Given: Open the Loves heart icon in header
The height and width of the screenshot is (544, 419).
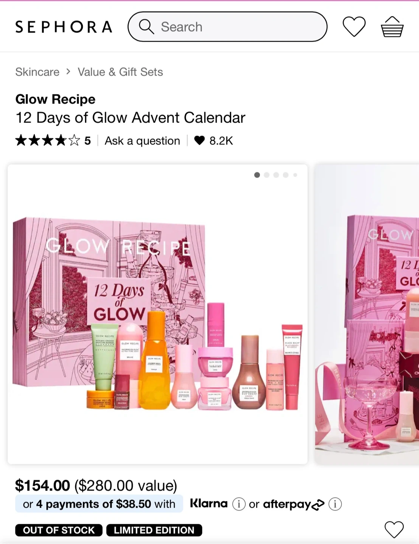Looking at the screenshot, I should [354, 27].
